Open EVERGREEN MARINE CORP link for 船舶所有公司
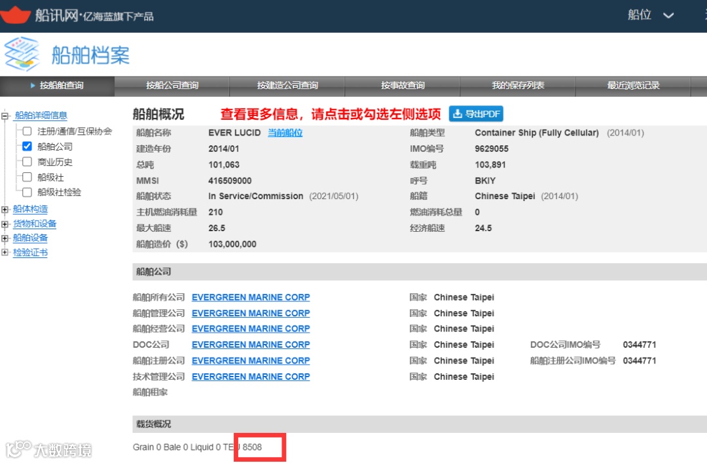The width and height of the screenshot is (707, 463). (x=251, y=297)
